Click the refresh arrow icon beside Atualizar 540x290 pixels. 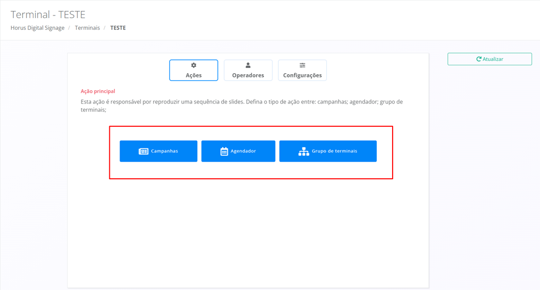pyautogui.click(x=479, y=59)
